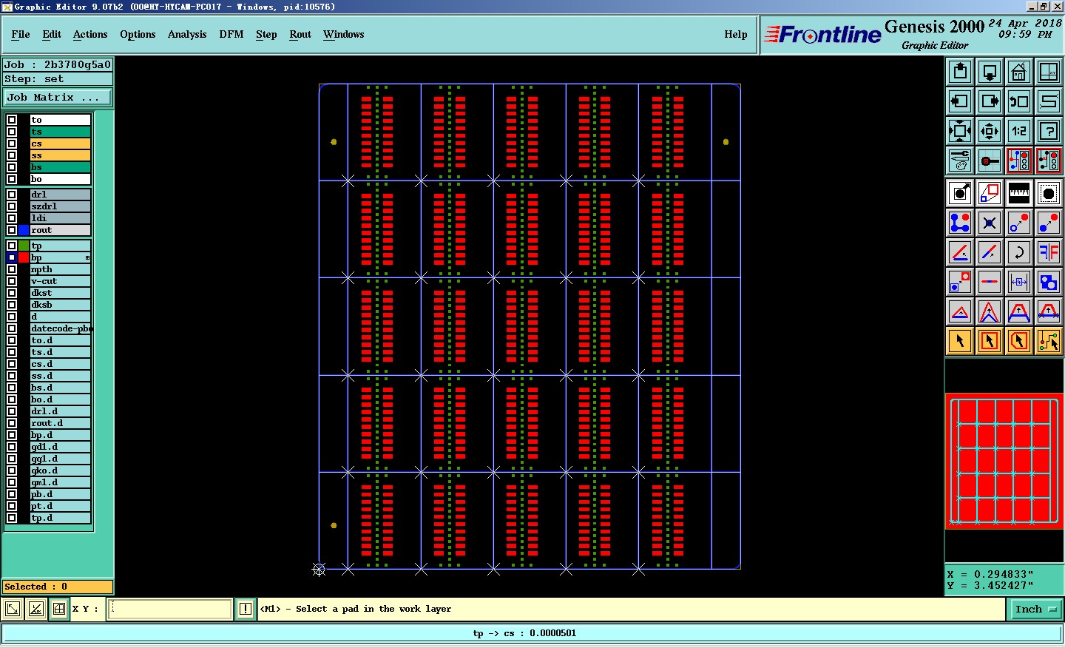Click the X Y coordinate input field

170,609
